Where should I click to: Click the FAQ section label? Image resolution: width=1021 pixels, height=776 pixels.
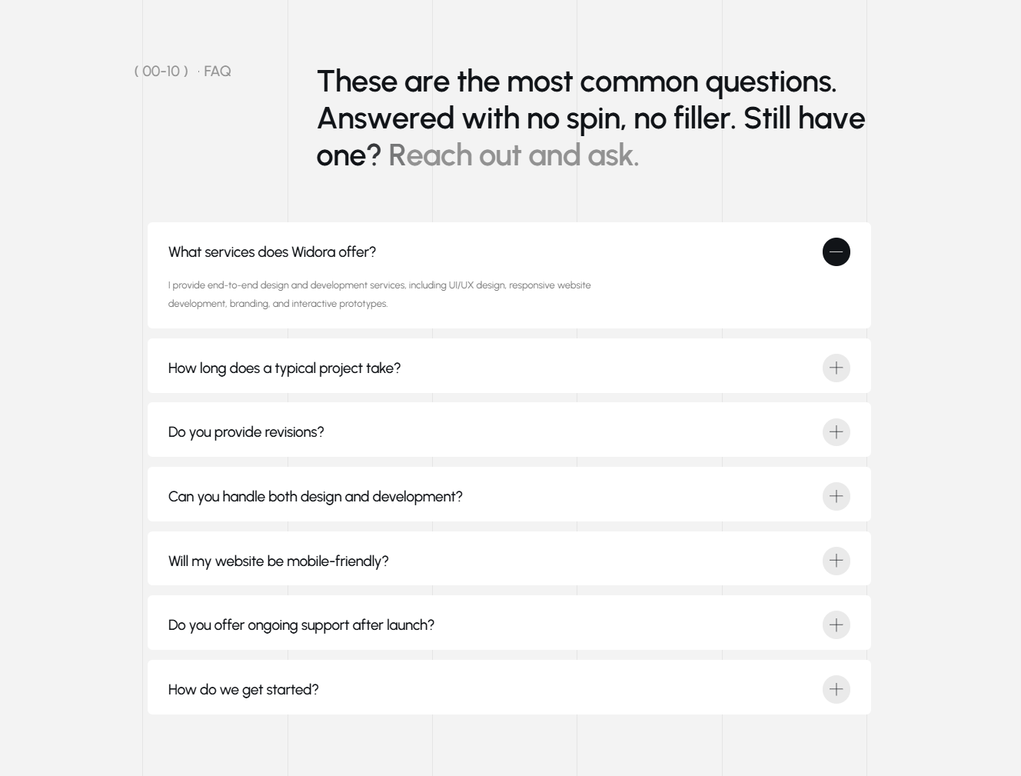pos(217,72)
